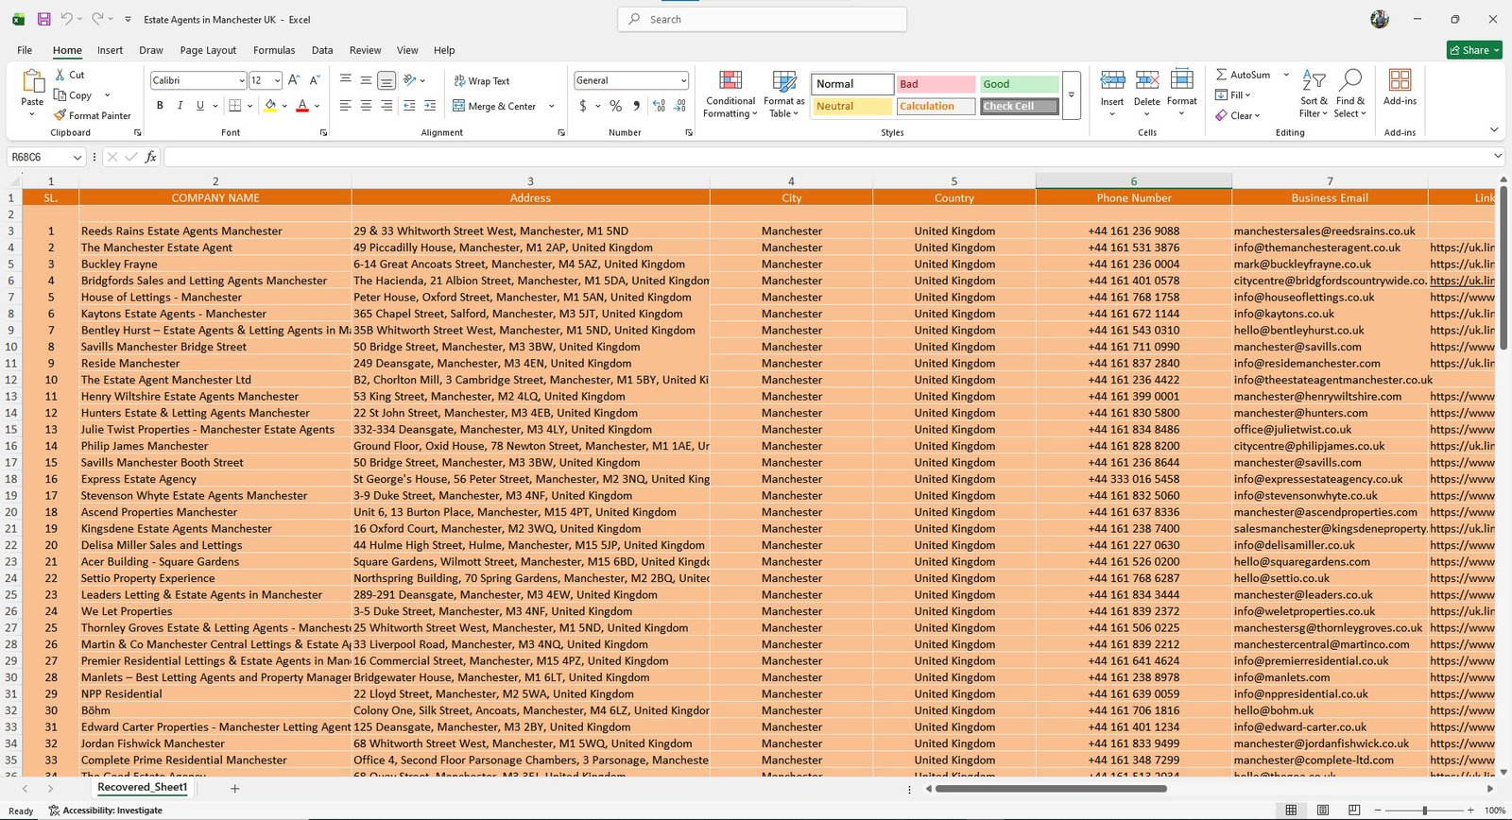Open the Formulas ribbon tab
Viewport: 1512px width, 820px height.
[274, 50]
